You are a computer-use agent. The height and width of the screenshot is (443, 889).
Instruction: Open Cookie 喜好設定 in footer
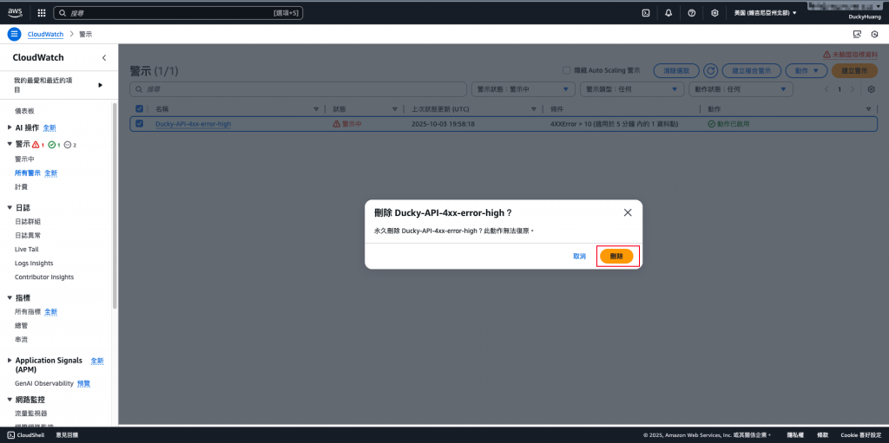pyautogui.click(x=860, y=435)
